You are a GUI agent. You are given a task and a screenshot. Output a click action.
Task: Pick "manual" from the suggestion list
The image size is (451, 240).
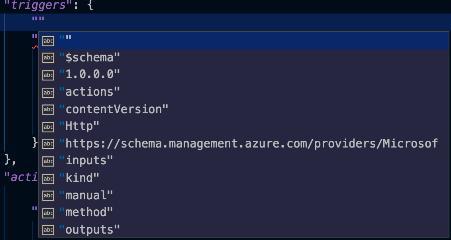click(x=87, y=195)
